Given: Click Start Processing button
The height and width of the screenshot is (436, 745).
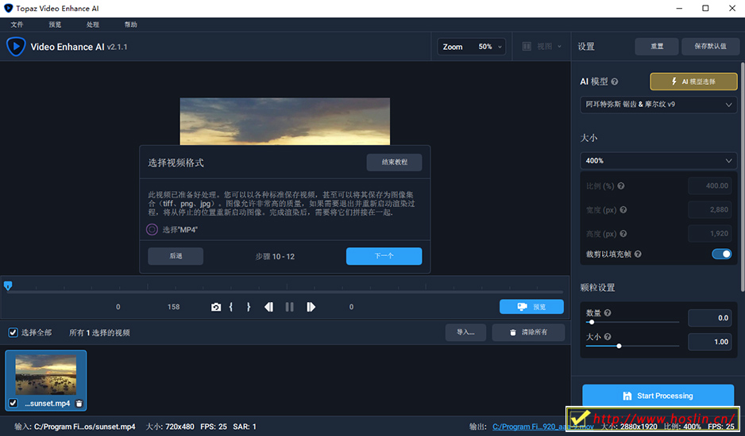Looking at the screenshot, I should 658,396.
